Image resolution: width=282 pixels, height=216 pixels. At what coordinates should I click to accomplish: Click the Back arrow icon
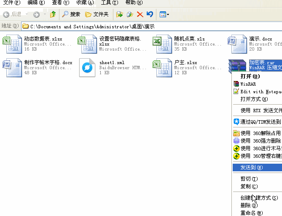pyautogui.click(x=6, y=14)
